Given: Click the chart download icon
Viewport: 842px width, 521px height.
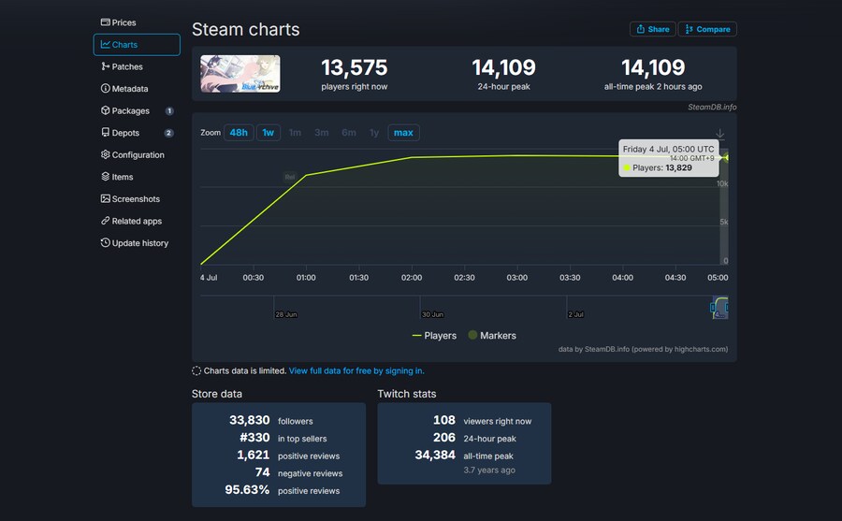Looking at the screenshot, I should 720,133.
